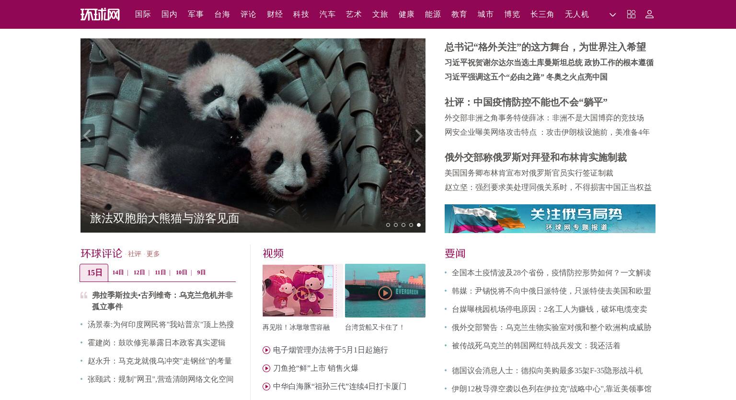Select the third carousel indicator dot
Screen dimensions: 736x400
pyautogui.click(x=403, y=225)
